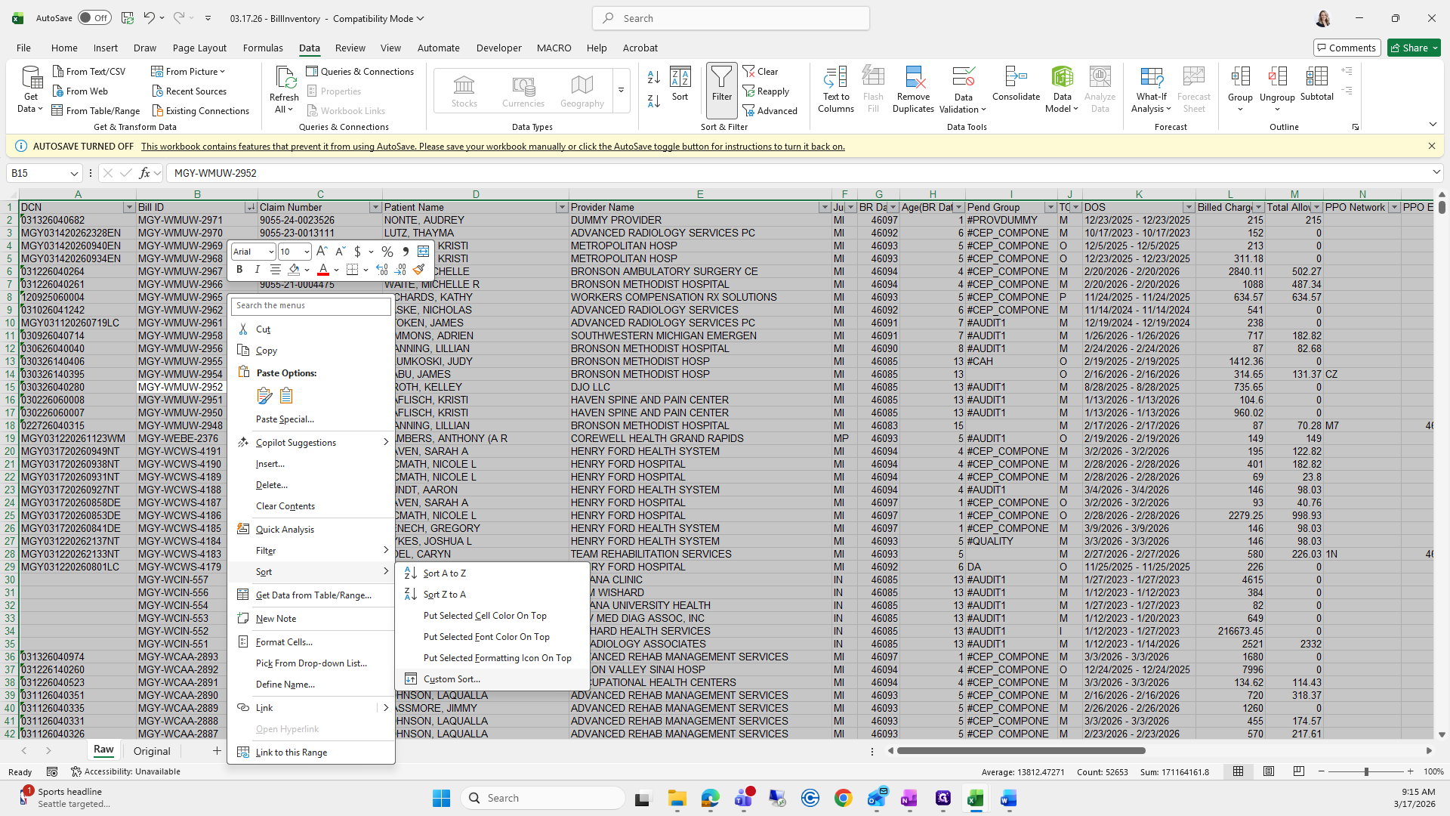Click the Filter funnel button in ribbon
Viewport: 1450px width, 816px height.
pos(721,83)
